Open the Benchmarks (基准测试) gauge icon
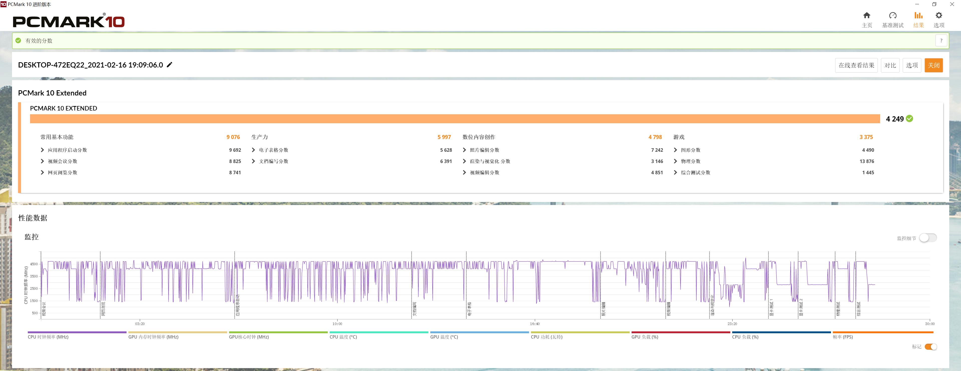The width and height of the screenshot is (961, 371). (892, 16)
